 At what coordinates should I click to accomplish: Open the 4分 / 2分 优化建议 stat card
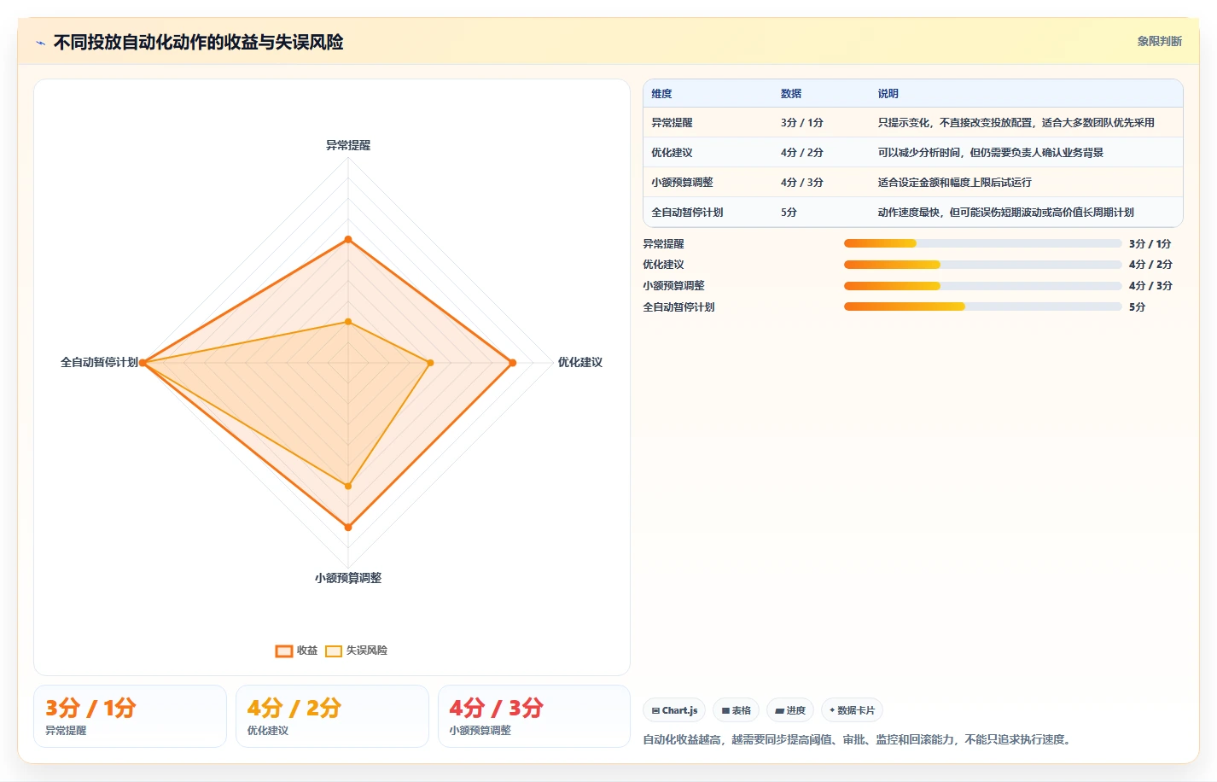point(332,716)
